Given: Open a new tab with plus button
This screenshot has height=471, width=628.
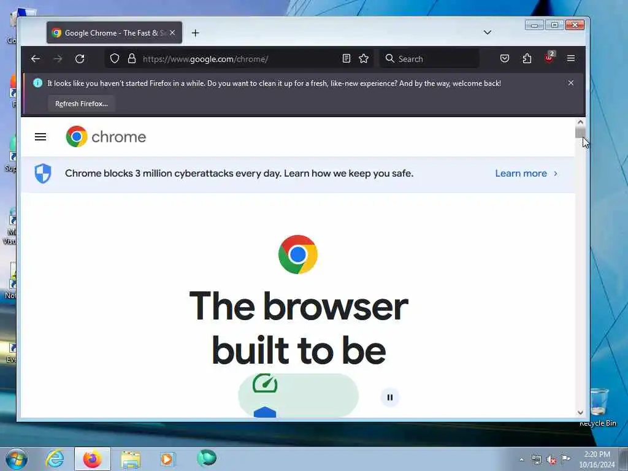Looking at the screenshot, I should (195, 33).
